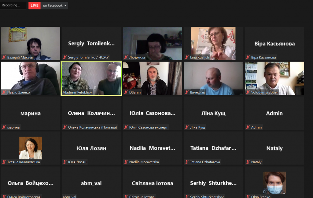This screenshot has height=198, width=313.
Task: Click muted mic icon next to Юля Лозян
Action: click(65, 162)
